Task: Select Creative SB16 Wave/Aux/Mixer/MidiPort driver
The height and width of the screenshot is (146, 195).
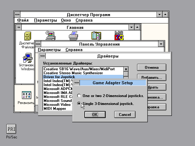Action: tap(83, 69)
